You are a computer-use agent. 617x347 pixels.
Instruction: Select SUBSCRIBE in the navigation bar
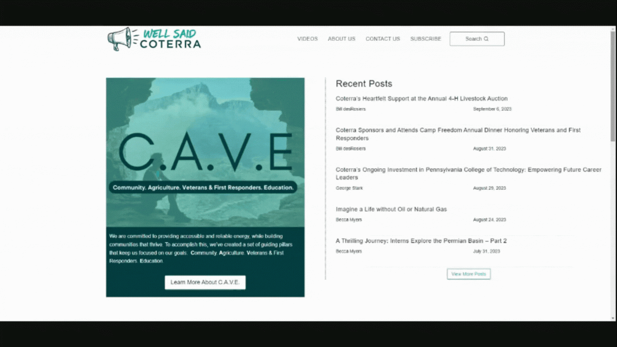tap(425, 39)
